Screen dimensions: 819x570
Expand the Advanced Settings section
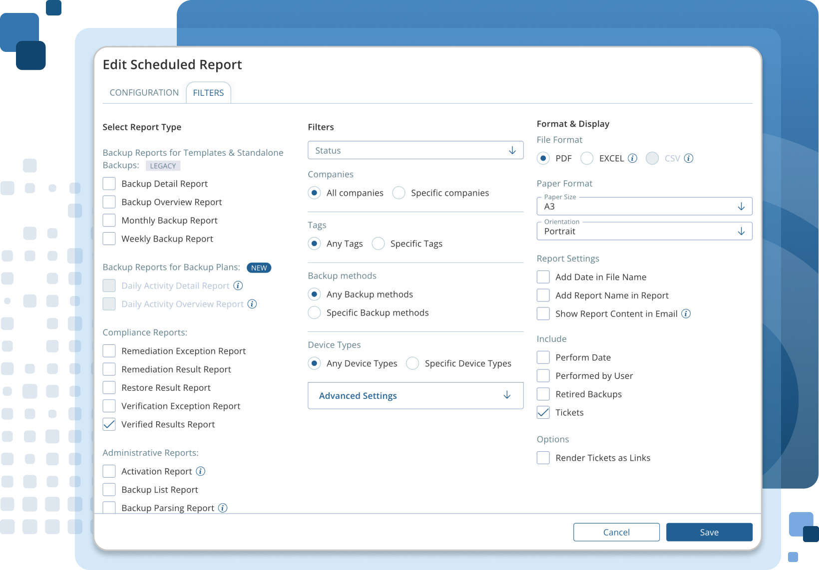point(415,395)
